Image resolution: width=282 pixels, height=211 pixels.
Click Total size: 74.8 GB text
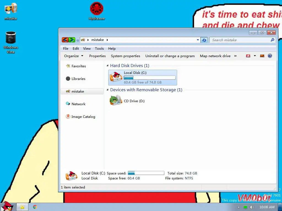pyautogui.click(x=182, y=173)
